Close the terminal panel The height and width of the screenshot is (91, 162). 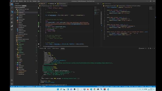[x=154, y=48]
